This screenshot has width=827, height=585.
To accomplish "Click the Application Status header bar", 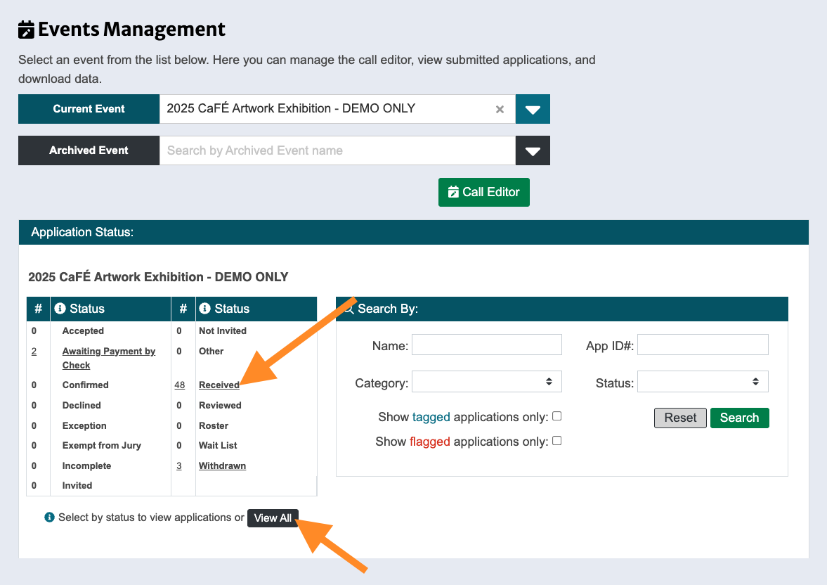I will [413, 232].
